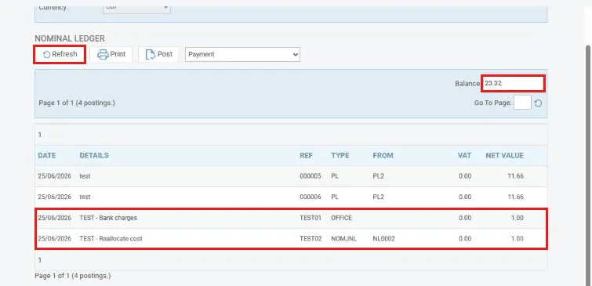This screenshot has width=592, height=286.
Task: Click the NL0002 from cell
Action: pos(383,239)
